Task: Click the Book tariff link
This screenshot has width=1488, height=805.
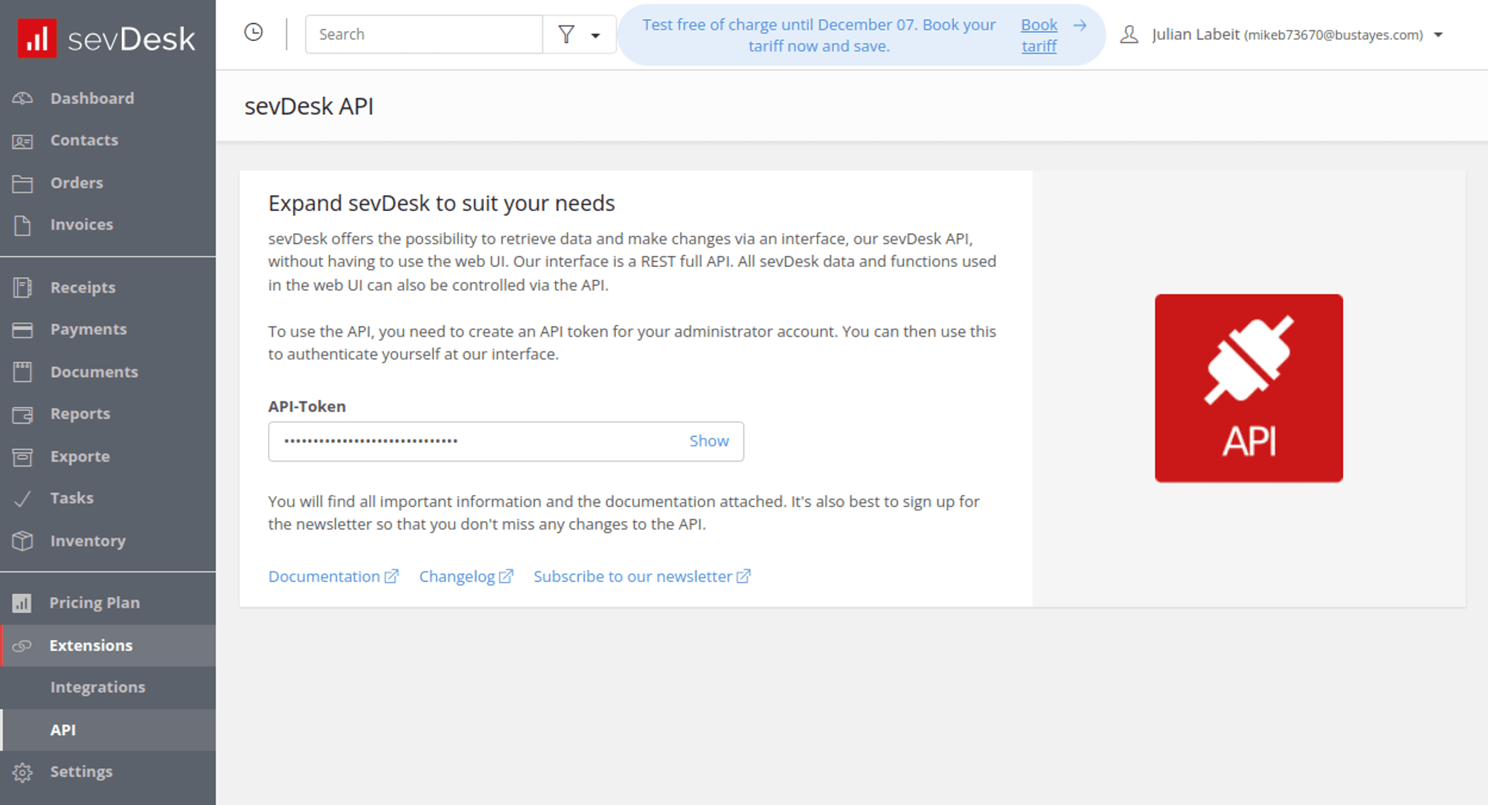Action: 1039,35
